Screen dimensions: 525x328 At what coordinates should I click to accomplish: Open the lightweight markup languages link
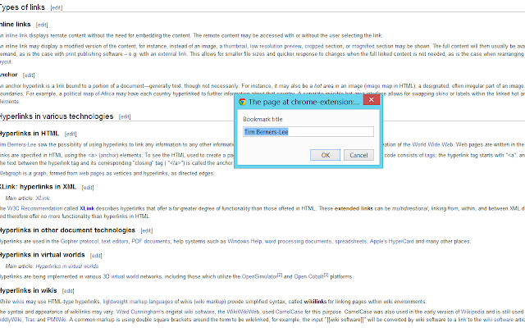click(x=138, y=302)
